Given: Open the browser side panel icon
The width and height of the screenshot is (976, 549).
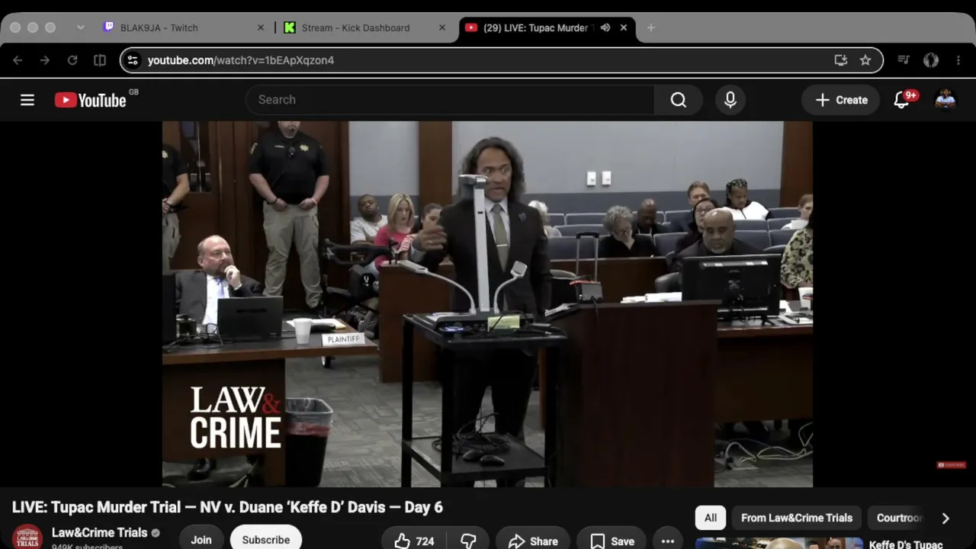Looking at the screenshot, I should click(x=100, y=60).
